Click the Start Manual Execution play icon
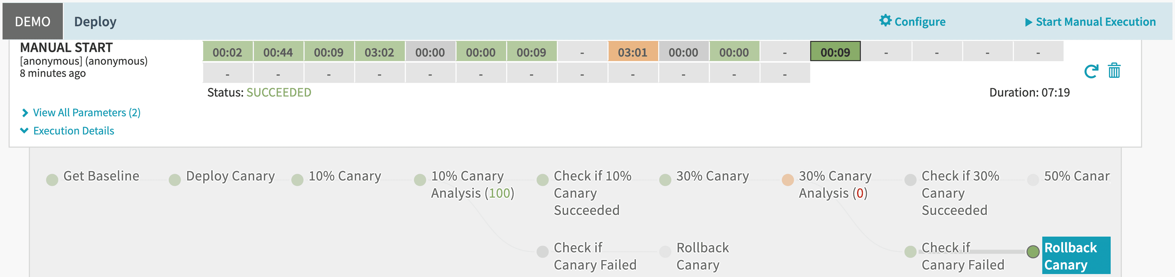Viewport: 1175px width, 277px height. 1028,22
